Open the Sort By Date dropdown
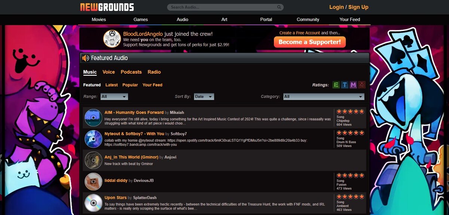The image size is (449, 215). [204, 96]
